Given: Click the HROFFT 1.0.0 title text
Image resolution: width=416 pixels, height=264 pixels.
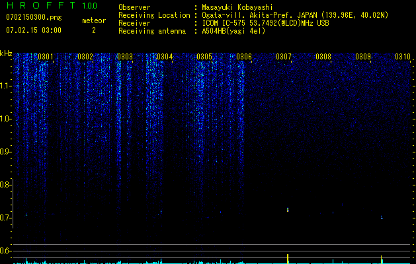Looking at the screenshot, I should click(x=52, y=5).
